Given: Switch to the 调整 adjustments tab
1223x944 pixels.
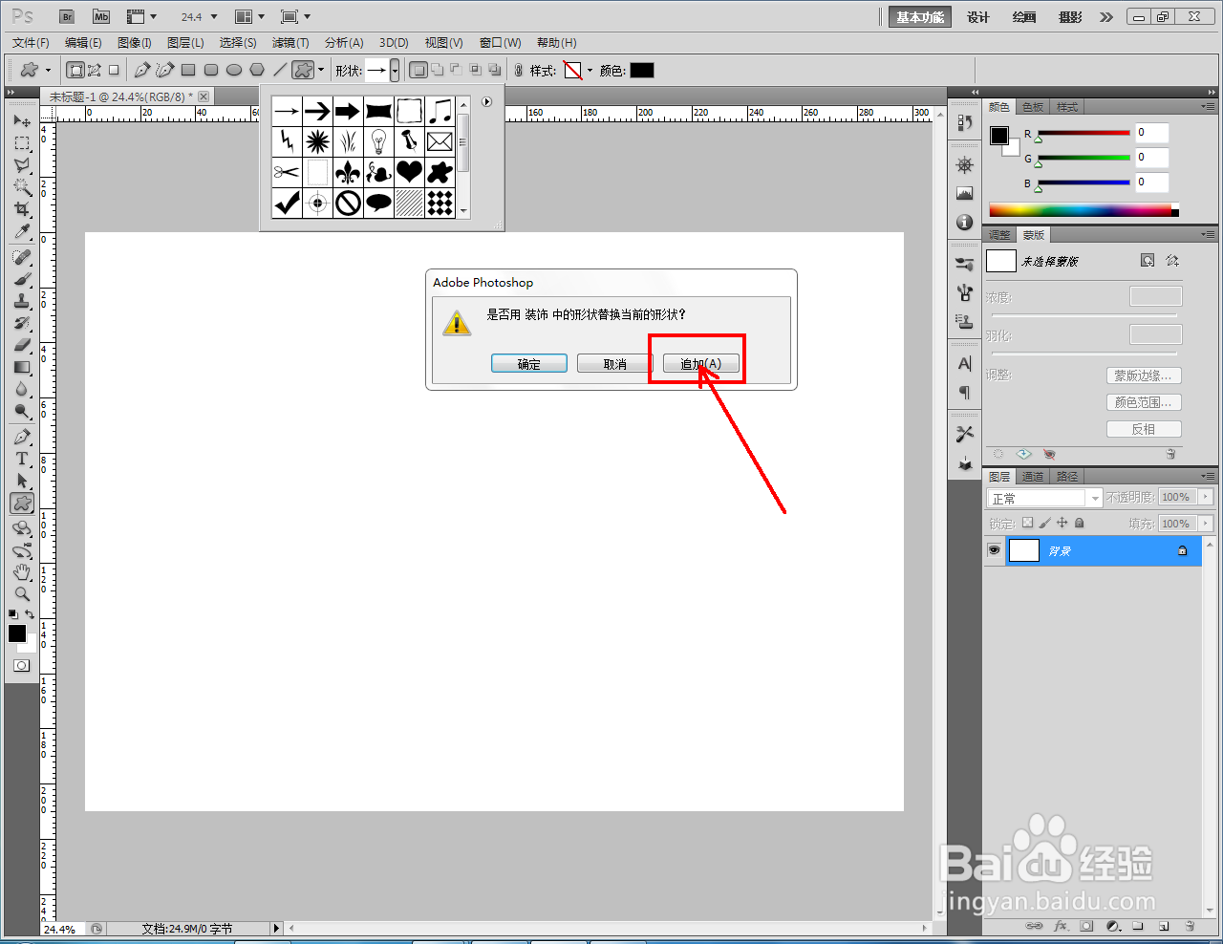Looking at the screenshot, I should 999,235.
